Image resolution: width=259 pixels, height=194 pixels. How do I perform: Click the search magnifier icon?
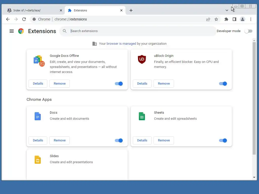pyautogui.click(x=64, y=31)
